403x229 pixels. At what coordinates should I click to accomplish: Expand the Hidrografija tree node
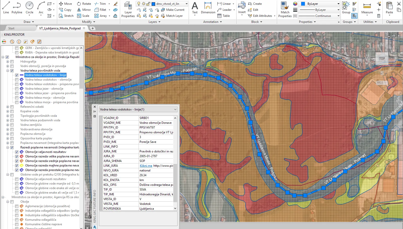click(8, 62)
